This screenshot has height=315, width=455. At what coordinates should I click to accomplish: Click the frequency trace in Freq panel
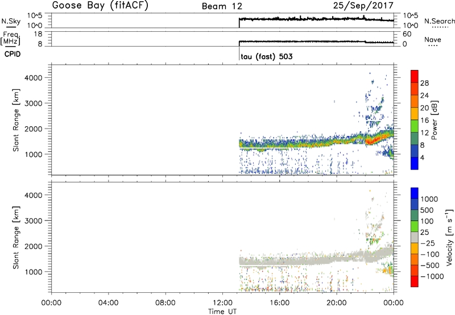[316, 42]
